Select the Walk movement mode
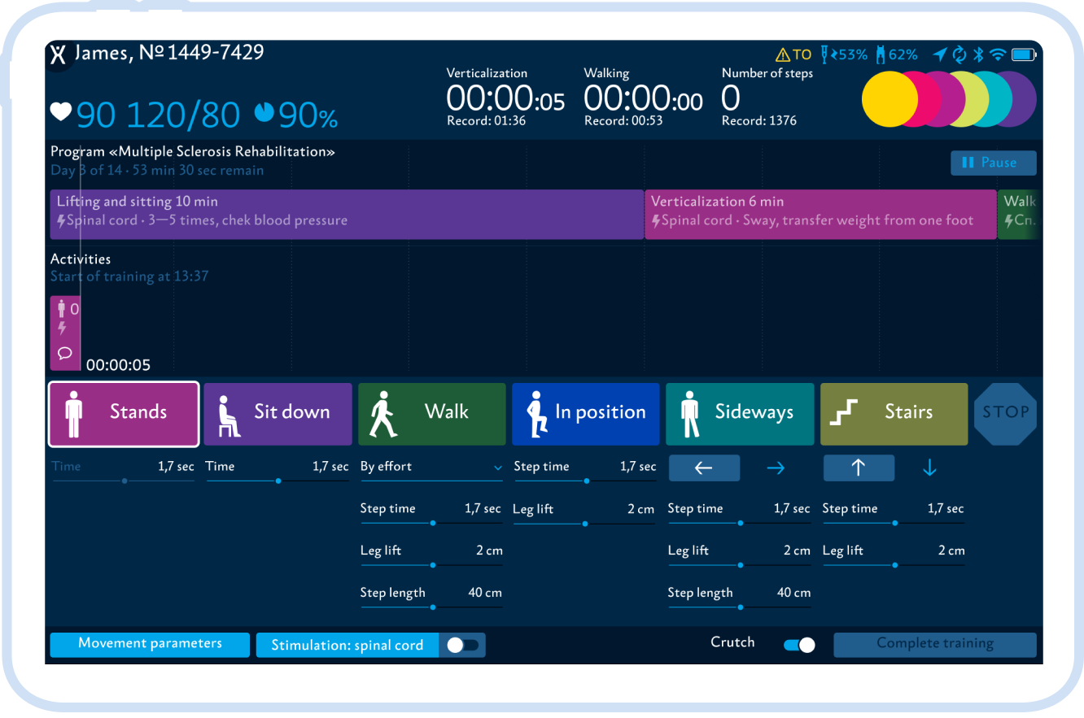The image size is (1084, 718). click(x=431, y=414)
